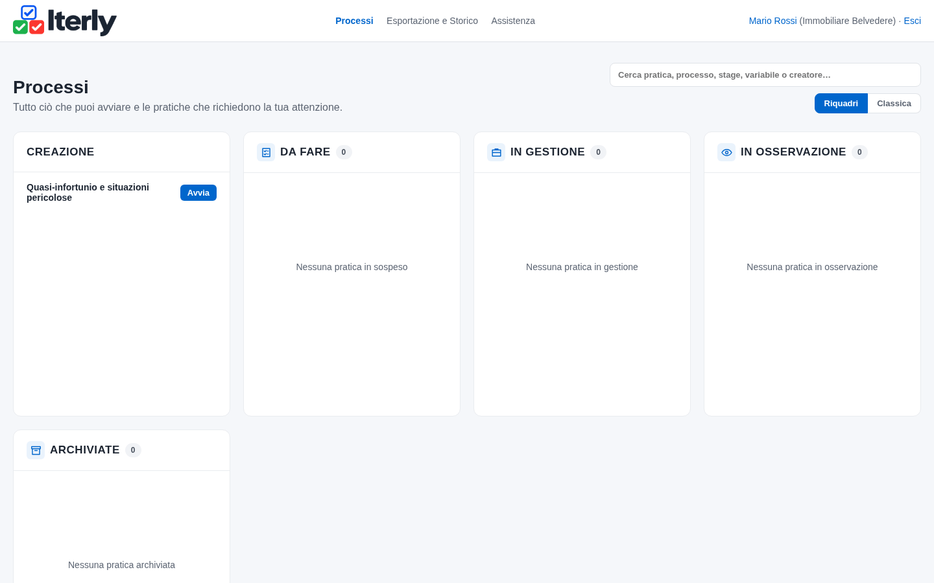
Task: Click the Archiviate count badge
Action: [133, 450]
